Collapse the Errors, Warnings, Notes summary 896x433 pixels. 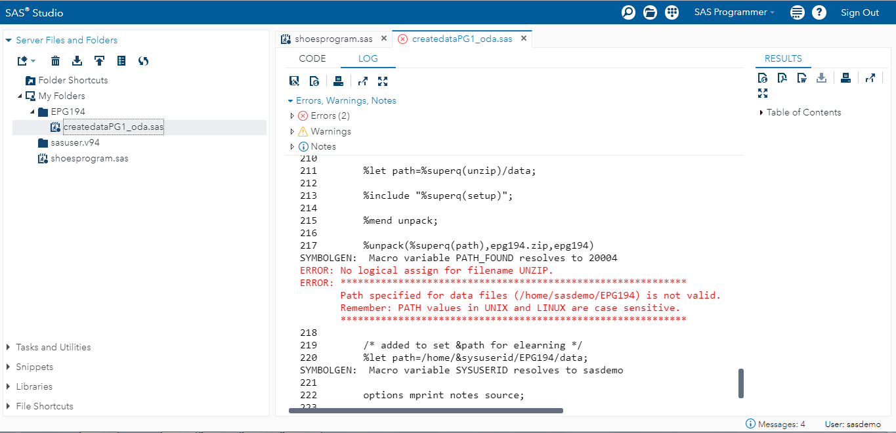coord(290,100)
